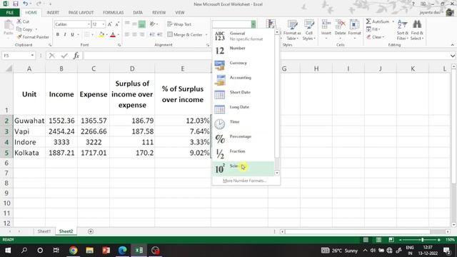457x257 pixels.
Task: Open PowerPoint from the taskbar
Action: coord(106,251)
